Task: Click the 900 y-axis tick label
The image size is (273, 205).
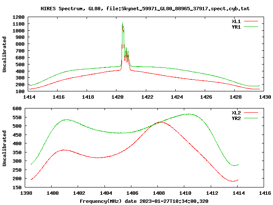Action: (x=20, y=37)
